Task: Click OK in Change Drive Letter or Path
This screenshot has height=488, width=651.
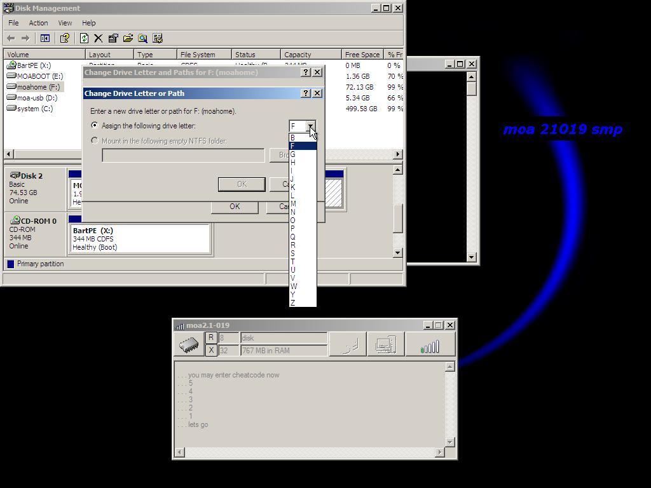Action: (242, 184)
